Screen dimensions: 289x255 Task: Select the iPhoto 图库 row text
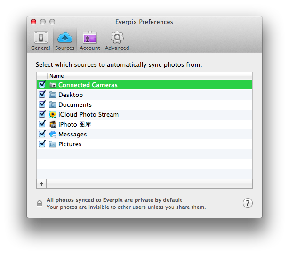75,124
